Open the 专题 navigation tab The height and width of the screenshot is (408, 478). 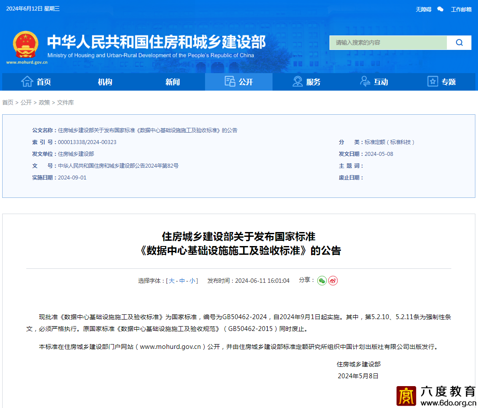[441, 82]
